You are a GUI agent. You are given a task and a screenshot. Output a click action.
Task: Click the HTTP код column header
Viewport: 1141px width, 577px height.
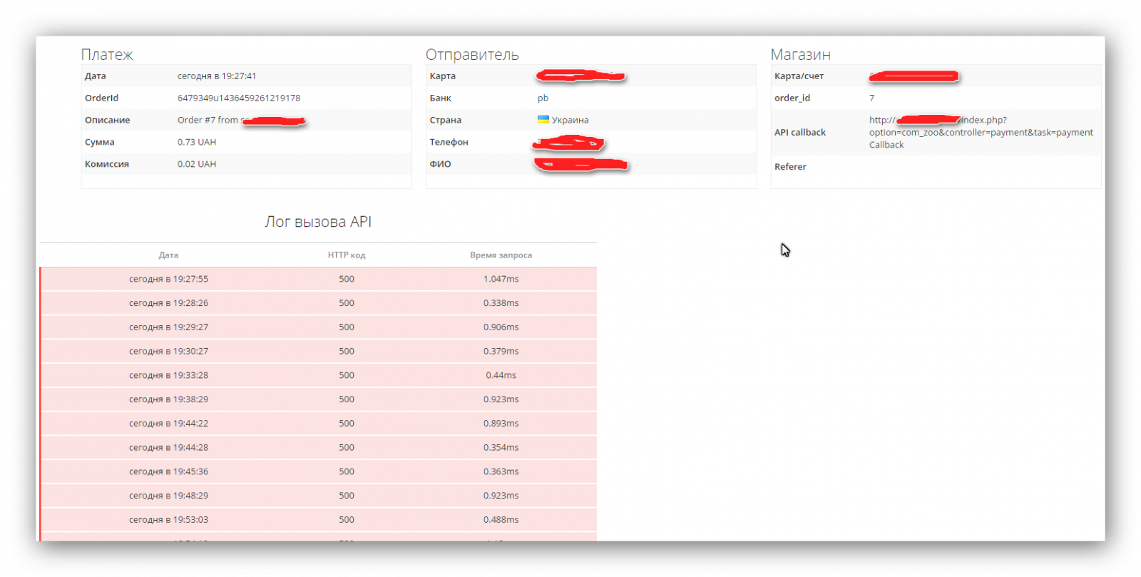click(347, 255)
